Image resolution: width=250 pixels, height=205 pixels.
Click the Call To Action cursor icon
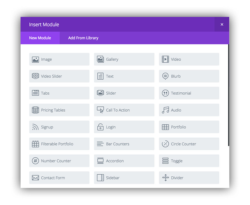(x=101, y=110)
